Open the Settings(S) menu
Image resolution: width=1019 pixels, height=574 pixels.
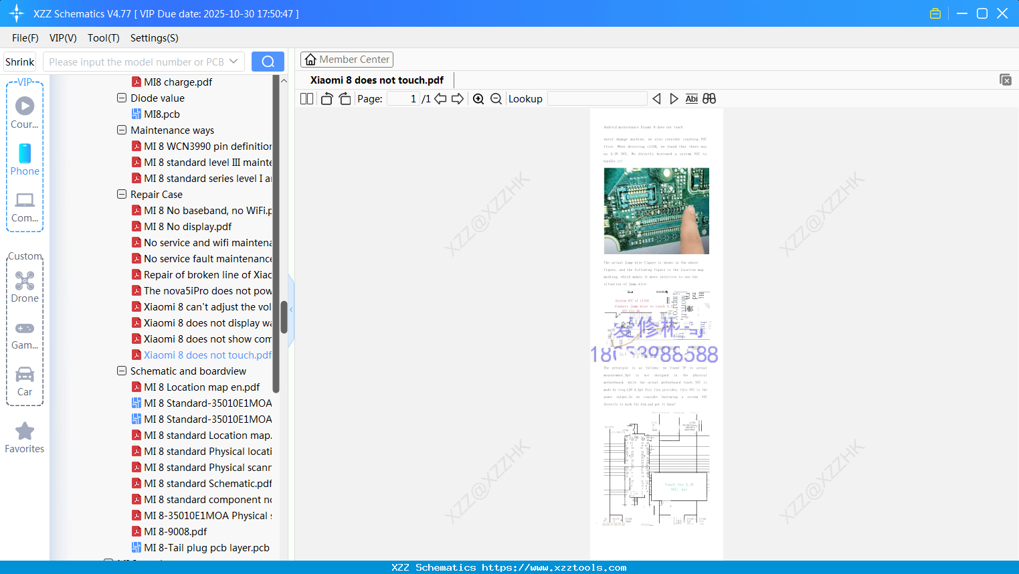(x=155, y=38)
